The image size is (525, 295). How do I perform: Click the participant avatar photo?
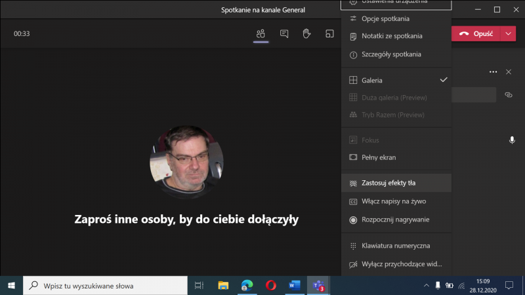186,162
